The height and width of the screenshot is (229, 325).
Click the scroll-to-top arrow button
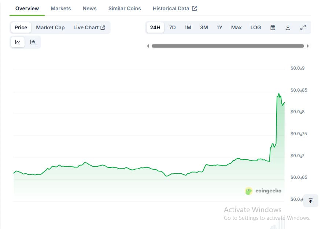(x=311, y=201)
